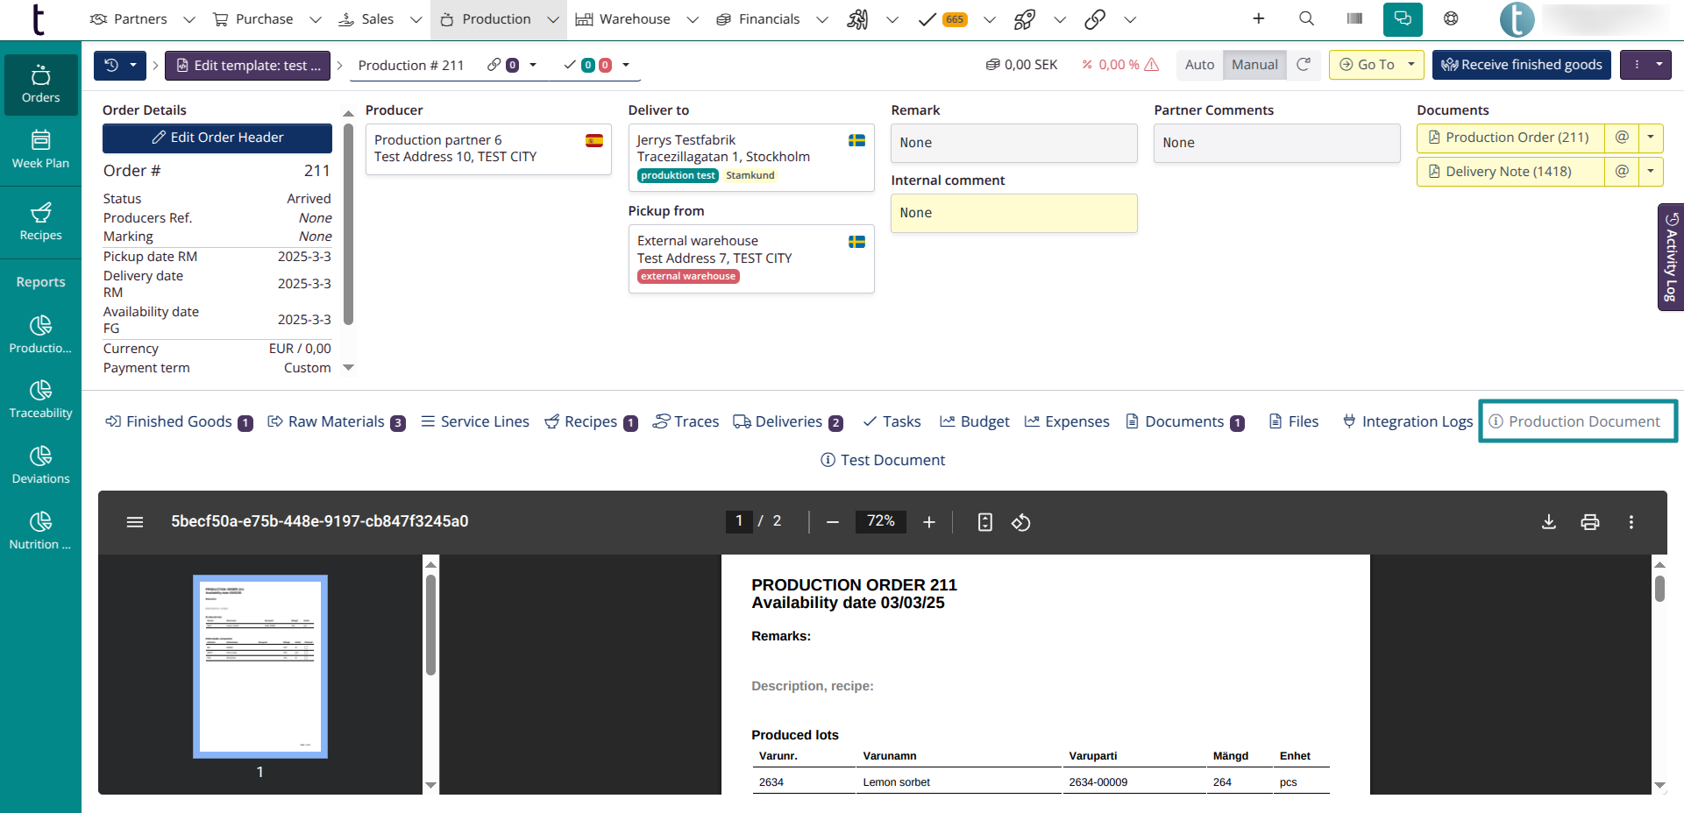Toggle the PDF sidebar hamburger menu
Image resolution: width=1684 pixels, height=813 pixels.
coord(135,522)
